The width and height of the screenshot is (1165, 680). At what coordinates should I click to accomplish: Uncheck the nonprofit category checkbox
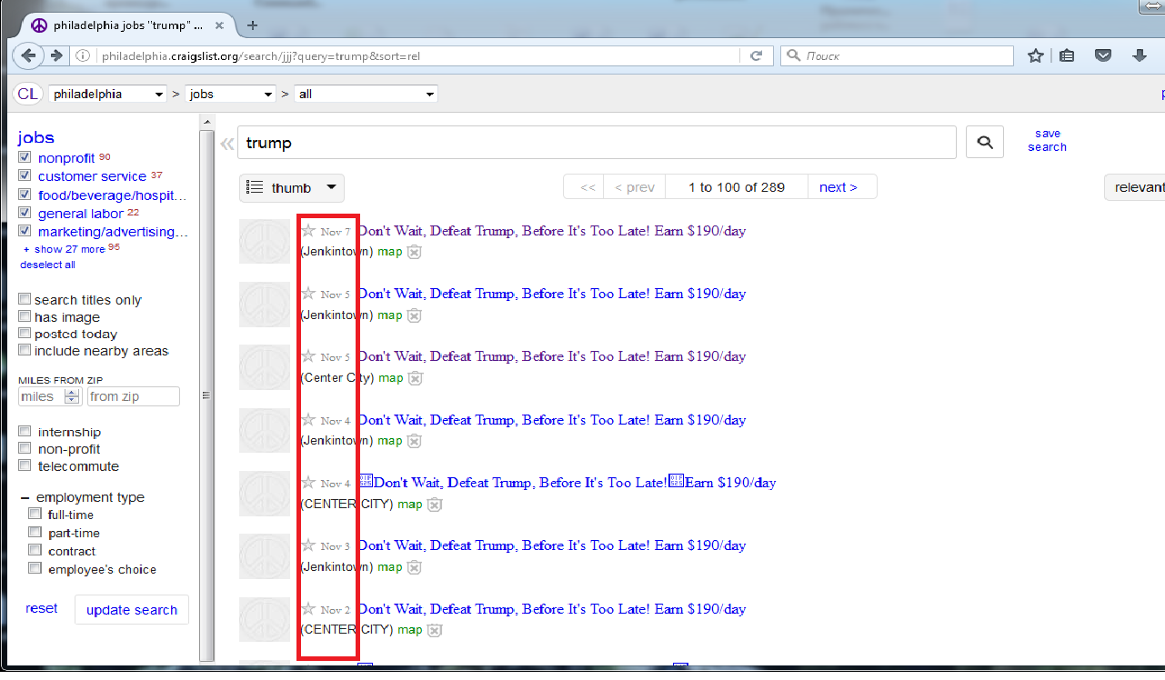click(25, 157)
